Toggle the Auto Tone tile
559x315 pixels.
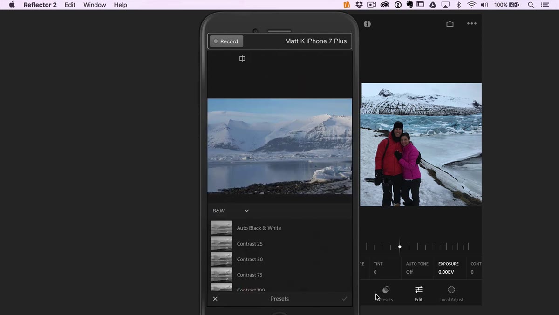click(x=417, y=268)
